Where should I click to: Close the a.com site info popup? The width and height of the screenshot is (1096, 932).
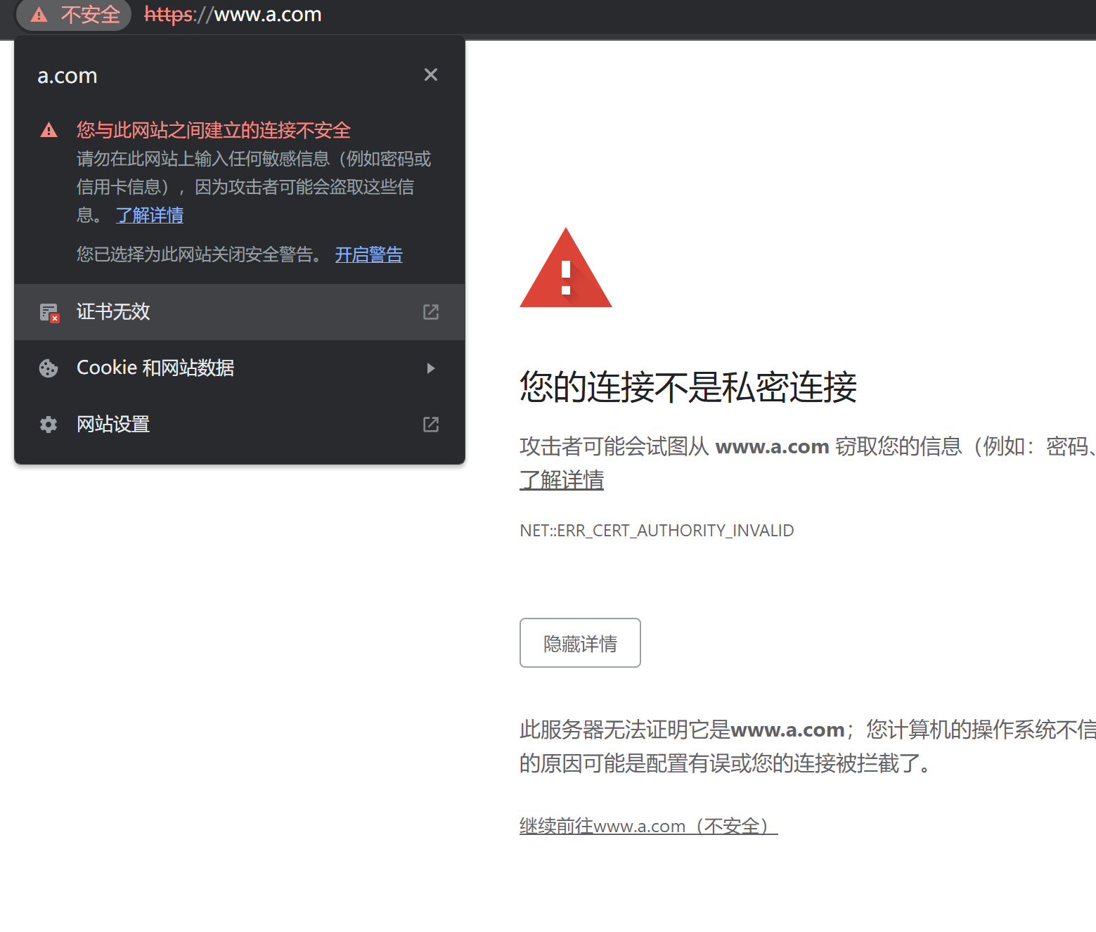431,75
